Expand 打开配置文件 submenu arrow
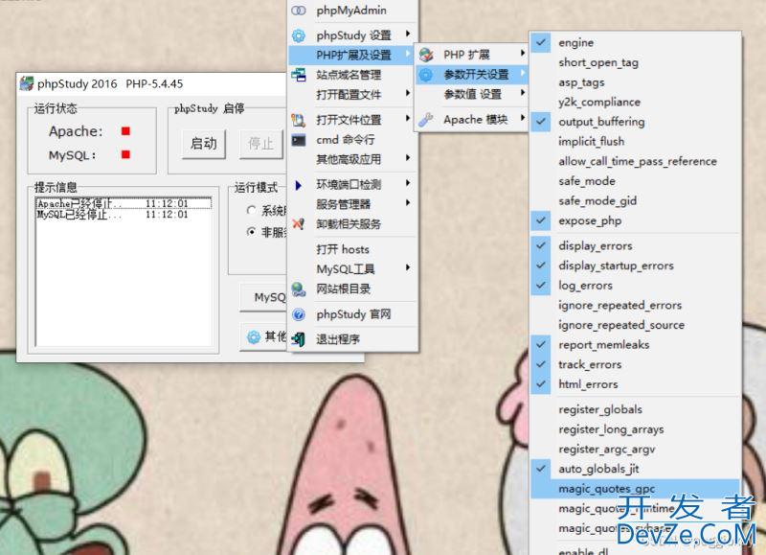The height and width of the screenshot is (555, 766). (408, 93)
